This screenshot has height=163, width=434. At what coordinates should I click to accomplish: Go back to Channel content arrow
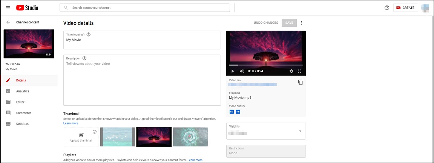(x=8, y=22)
